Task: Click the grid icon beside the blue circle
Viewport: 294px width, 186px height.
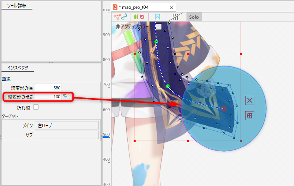Action: (x=250, y=115)
